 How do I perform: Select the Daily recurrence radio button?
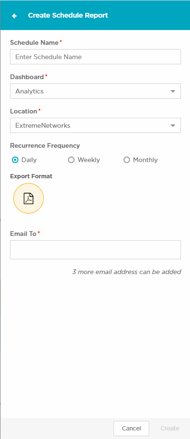click(x=15, y=160)
